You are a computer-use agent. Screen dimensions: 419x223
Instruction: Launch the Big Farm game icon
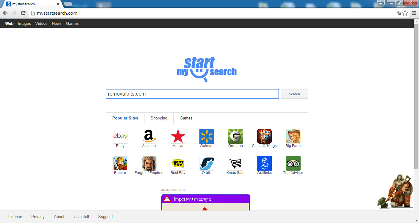tap(293, 136)
